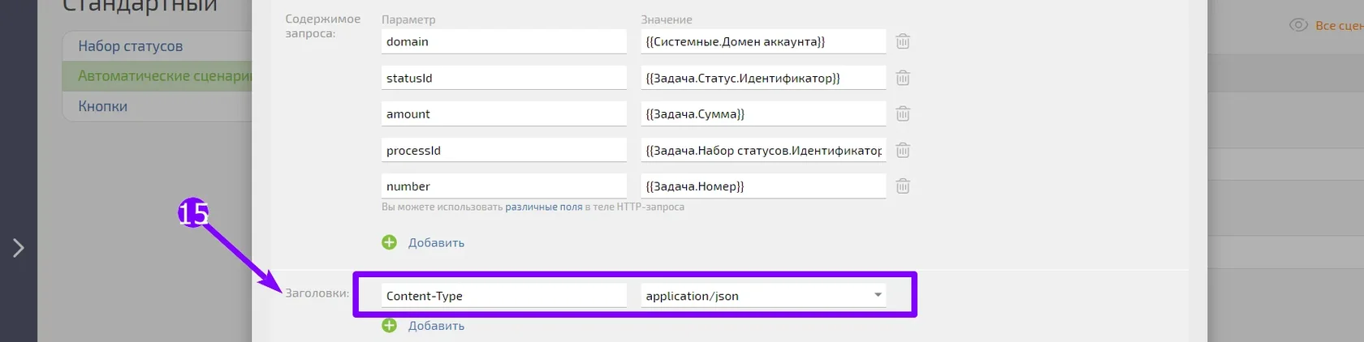The image size is (1364, 342).
Task: Edit the domain parameter name field
Action: click(504, 41)
